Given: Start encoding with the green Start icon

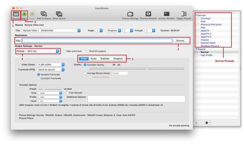Looking at the screenshot, I should [24, 14].
